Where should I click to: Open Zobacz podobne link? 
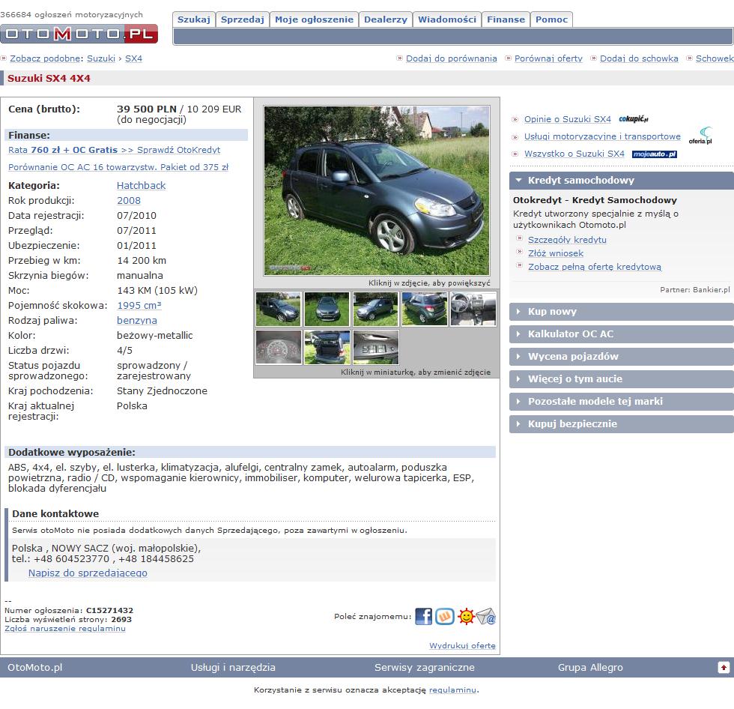[46, 58]
